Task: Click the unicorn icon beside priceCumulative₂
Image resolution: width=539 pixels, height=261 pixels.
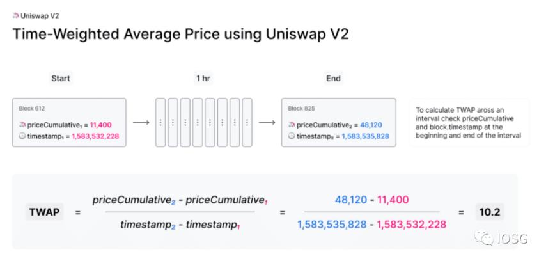Action: (292, 125)
